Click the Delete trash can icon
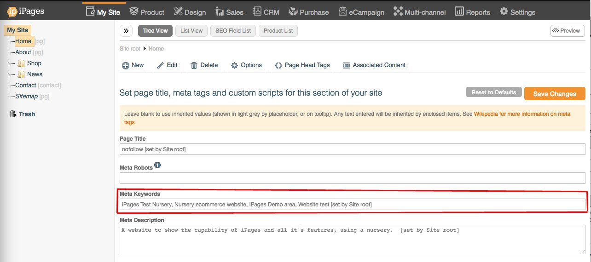 pyautogui.click(x=194, y=65)
